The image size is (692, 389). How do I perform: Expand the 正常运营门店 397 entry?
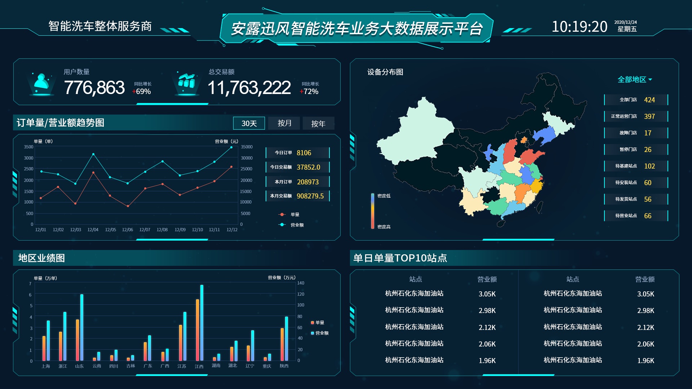tap(636, 116)
